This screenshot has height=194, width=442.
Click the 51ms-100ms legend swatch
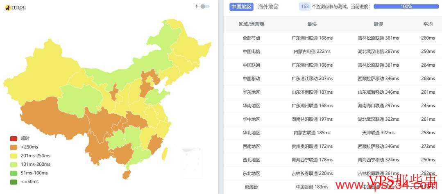click(14, 173)
